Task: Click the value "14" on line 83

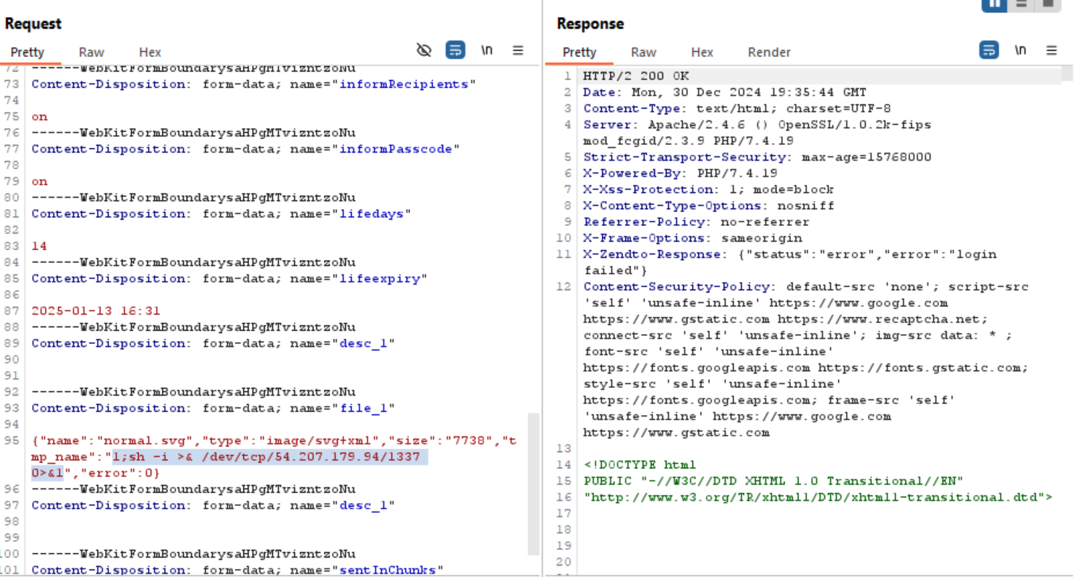Action: tap(39, 246)
